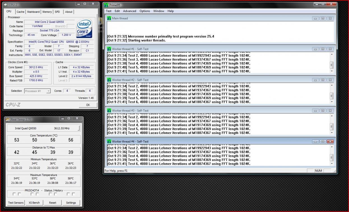The image size is (349, 212).
Task: Click the Code Name value Yorkfield
Action: [x=37, y=26]
